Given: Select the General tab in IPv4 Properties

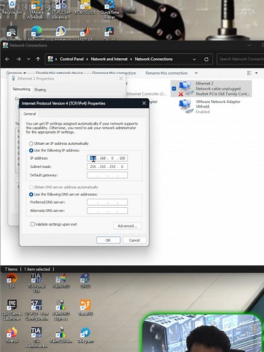Looking at the screenshot, I should (x=30, y=114).
